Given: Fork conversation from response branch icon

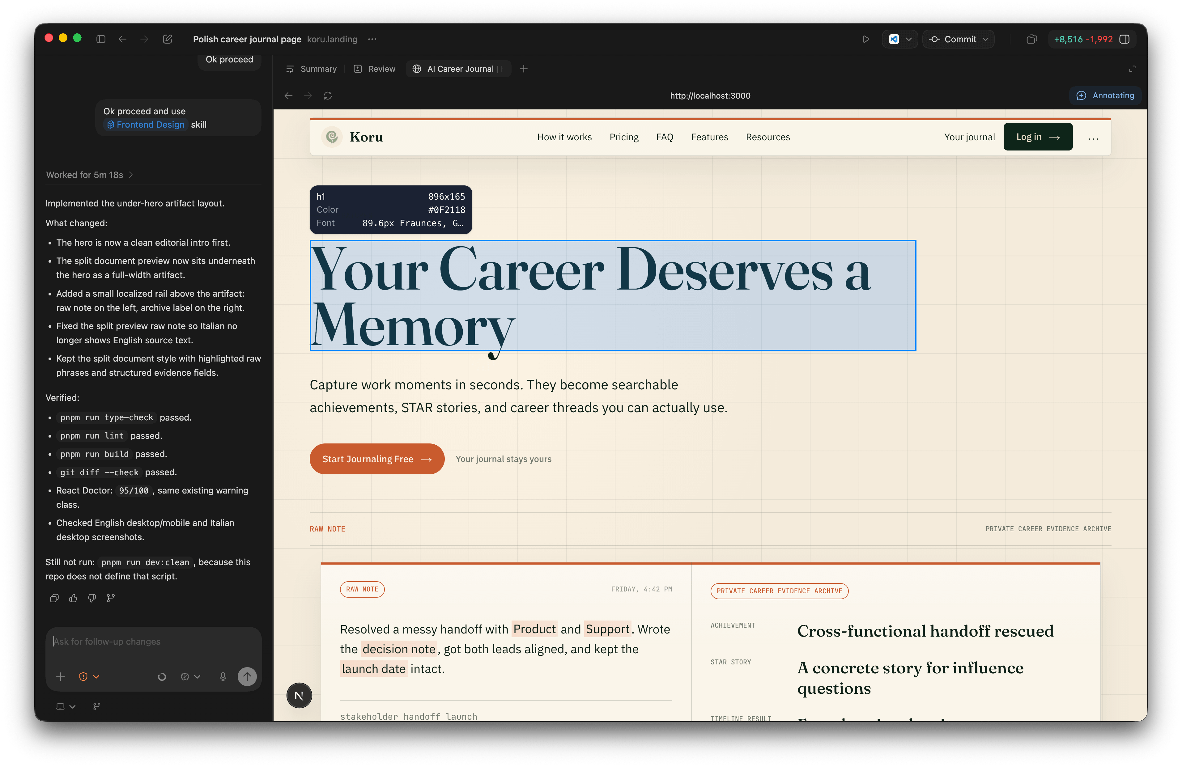Looking at the screenshot, I should 111,598.
